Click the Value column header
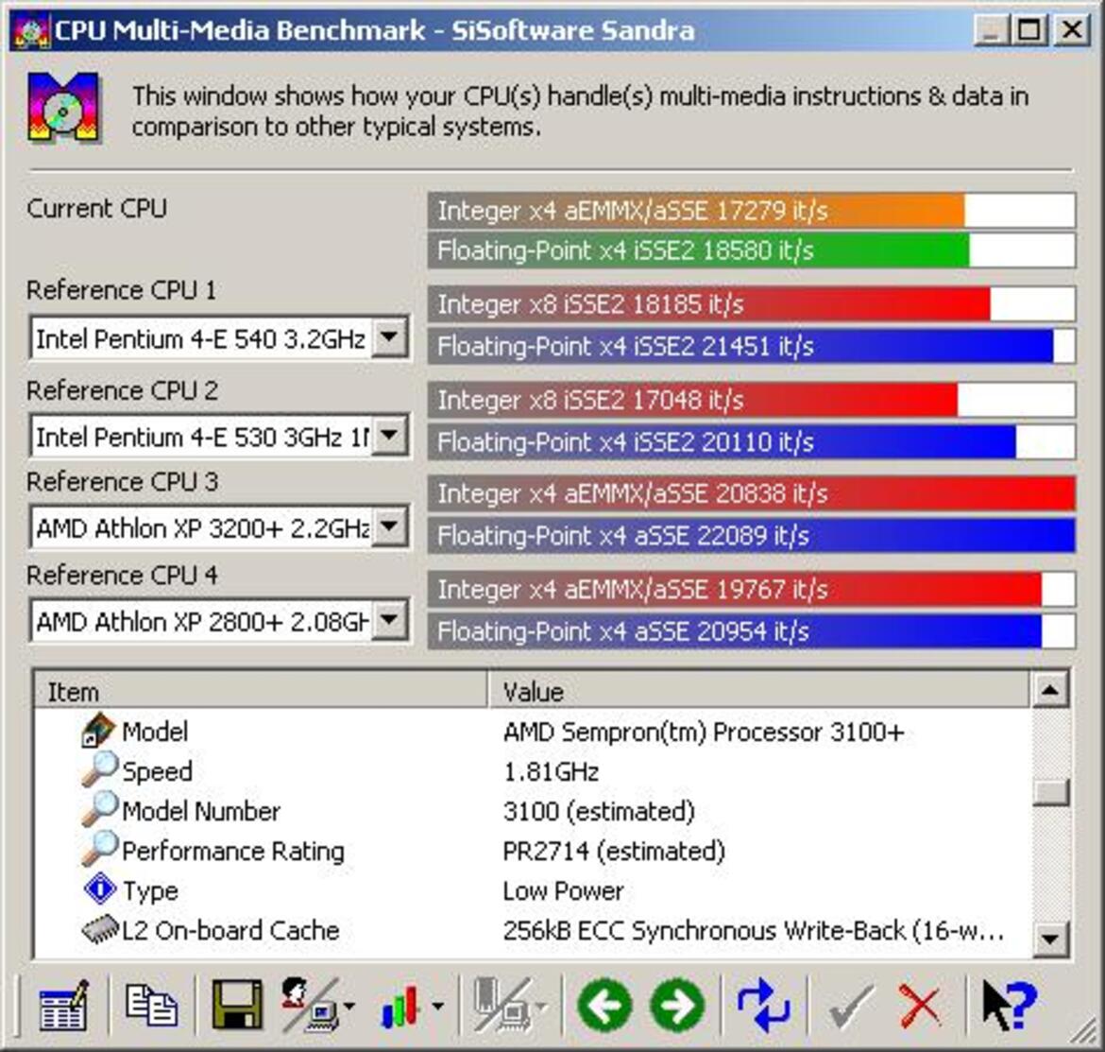Viewport: 1105px width, 1052px height. [758, 691]
